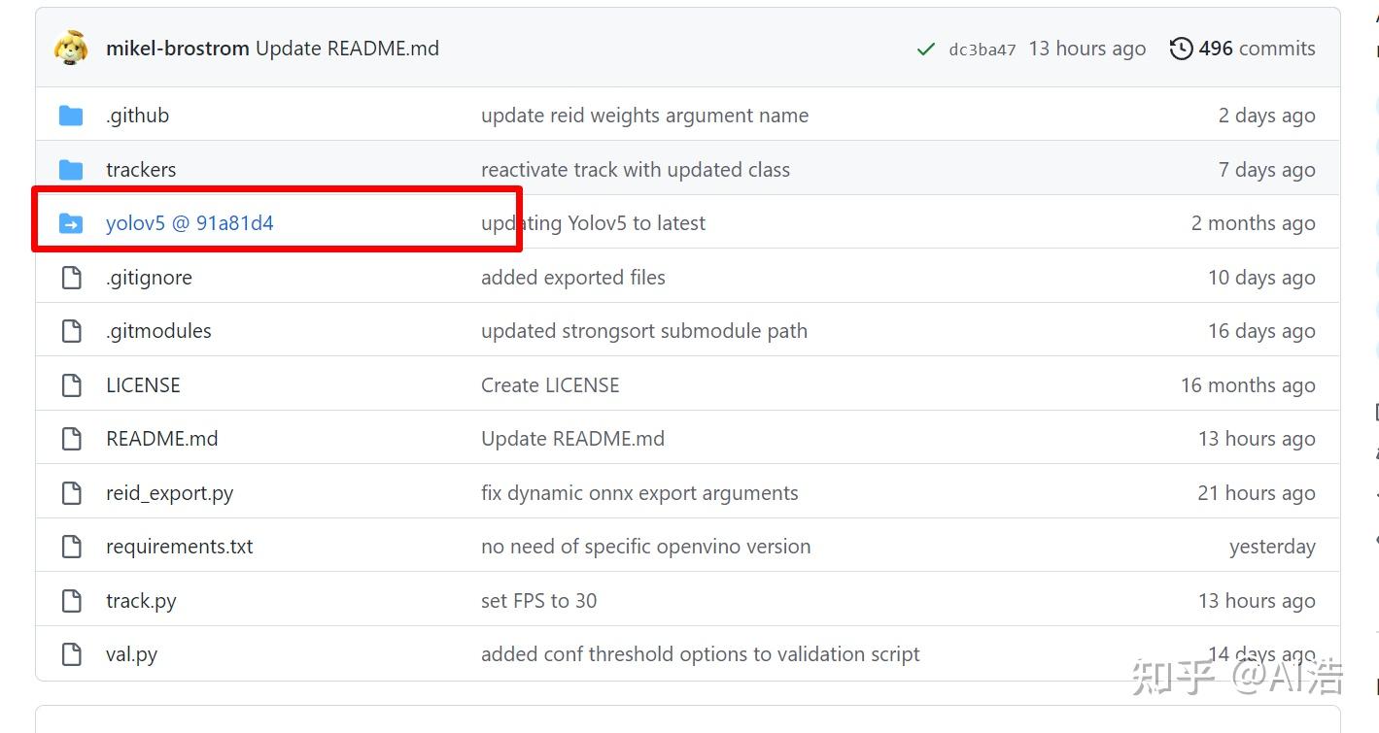Click the LICENSE file icon

coord(71,385)
